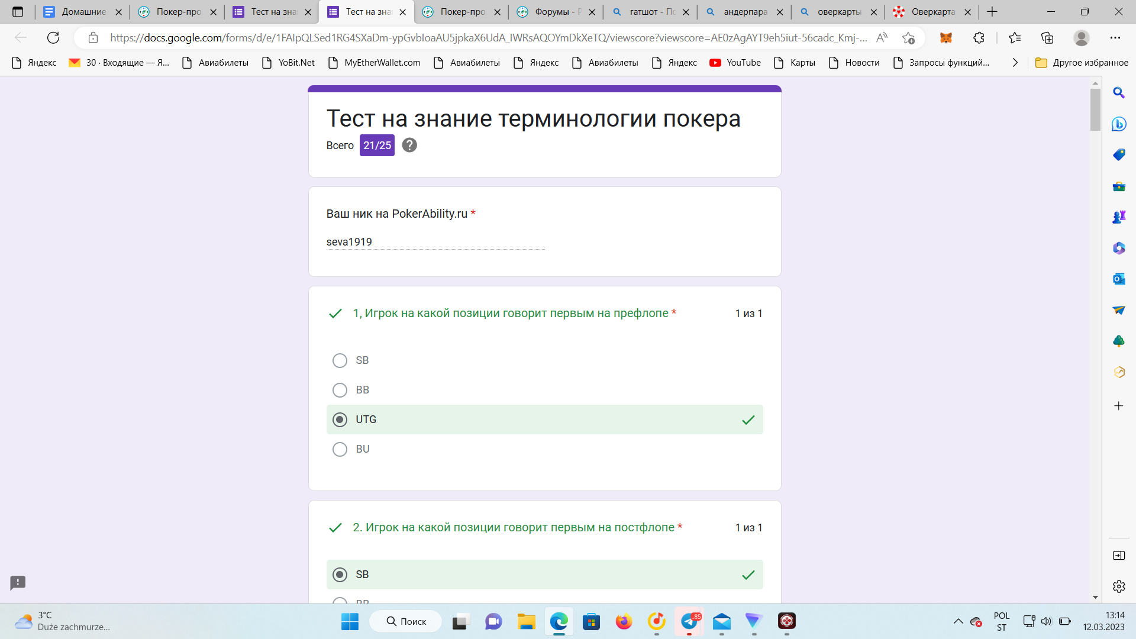Click taskbar Поиск search box
Screen dimensions: 1136x639
pyautogui.click(x=406, y=621)
